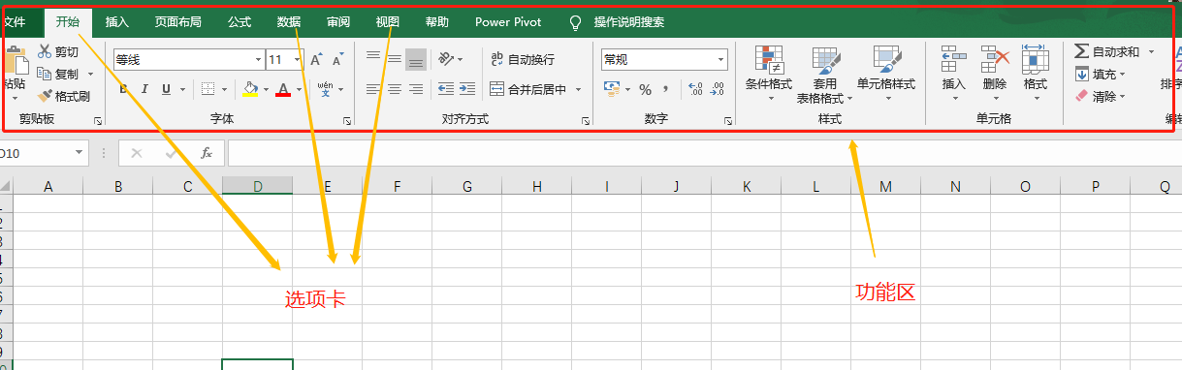Click Clear (清除) eraser icon
The image size is (1182, 370).
(x=1082, y=96)
